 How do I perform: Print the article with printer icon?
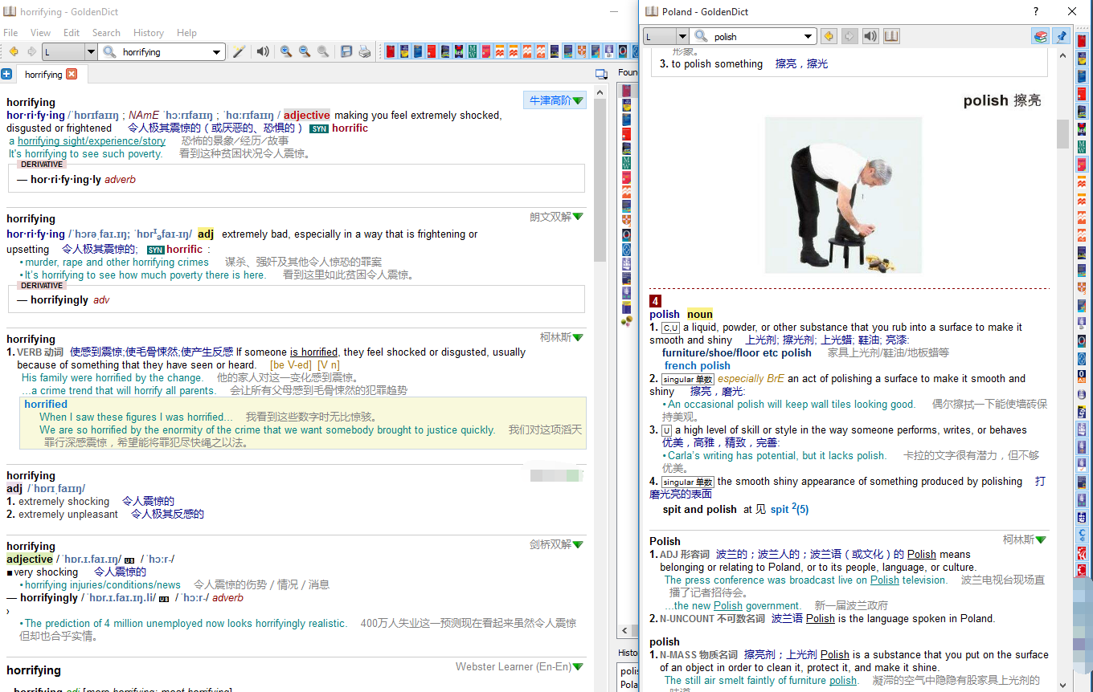365,52
